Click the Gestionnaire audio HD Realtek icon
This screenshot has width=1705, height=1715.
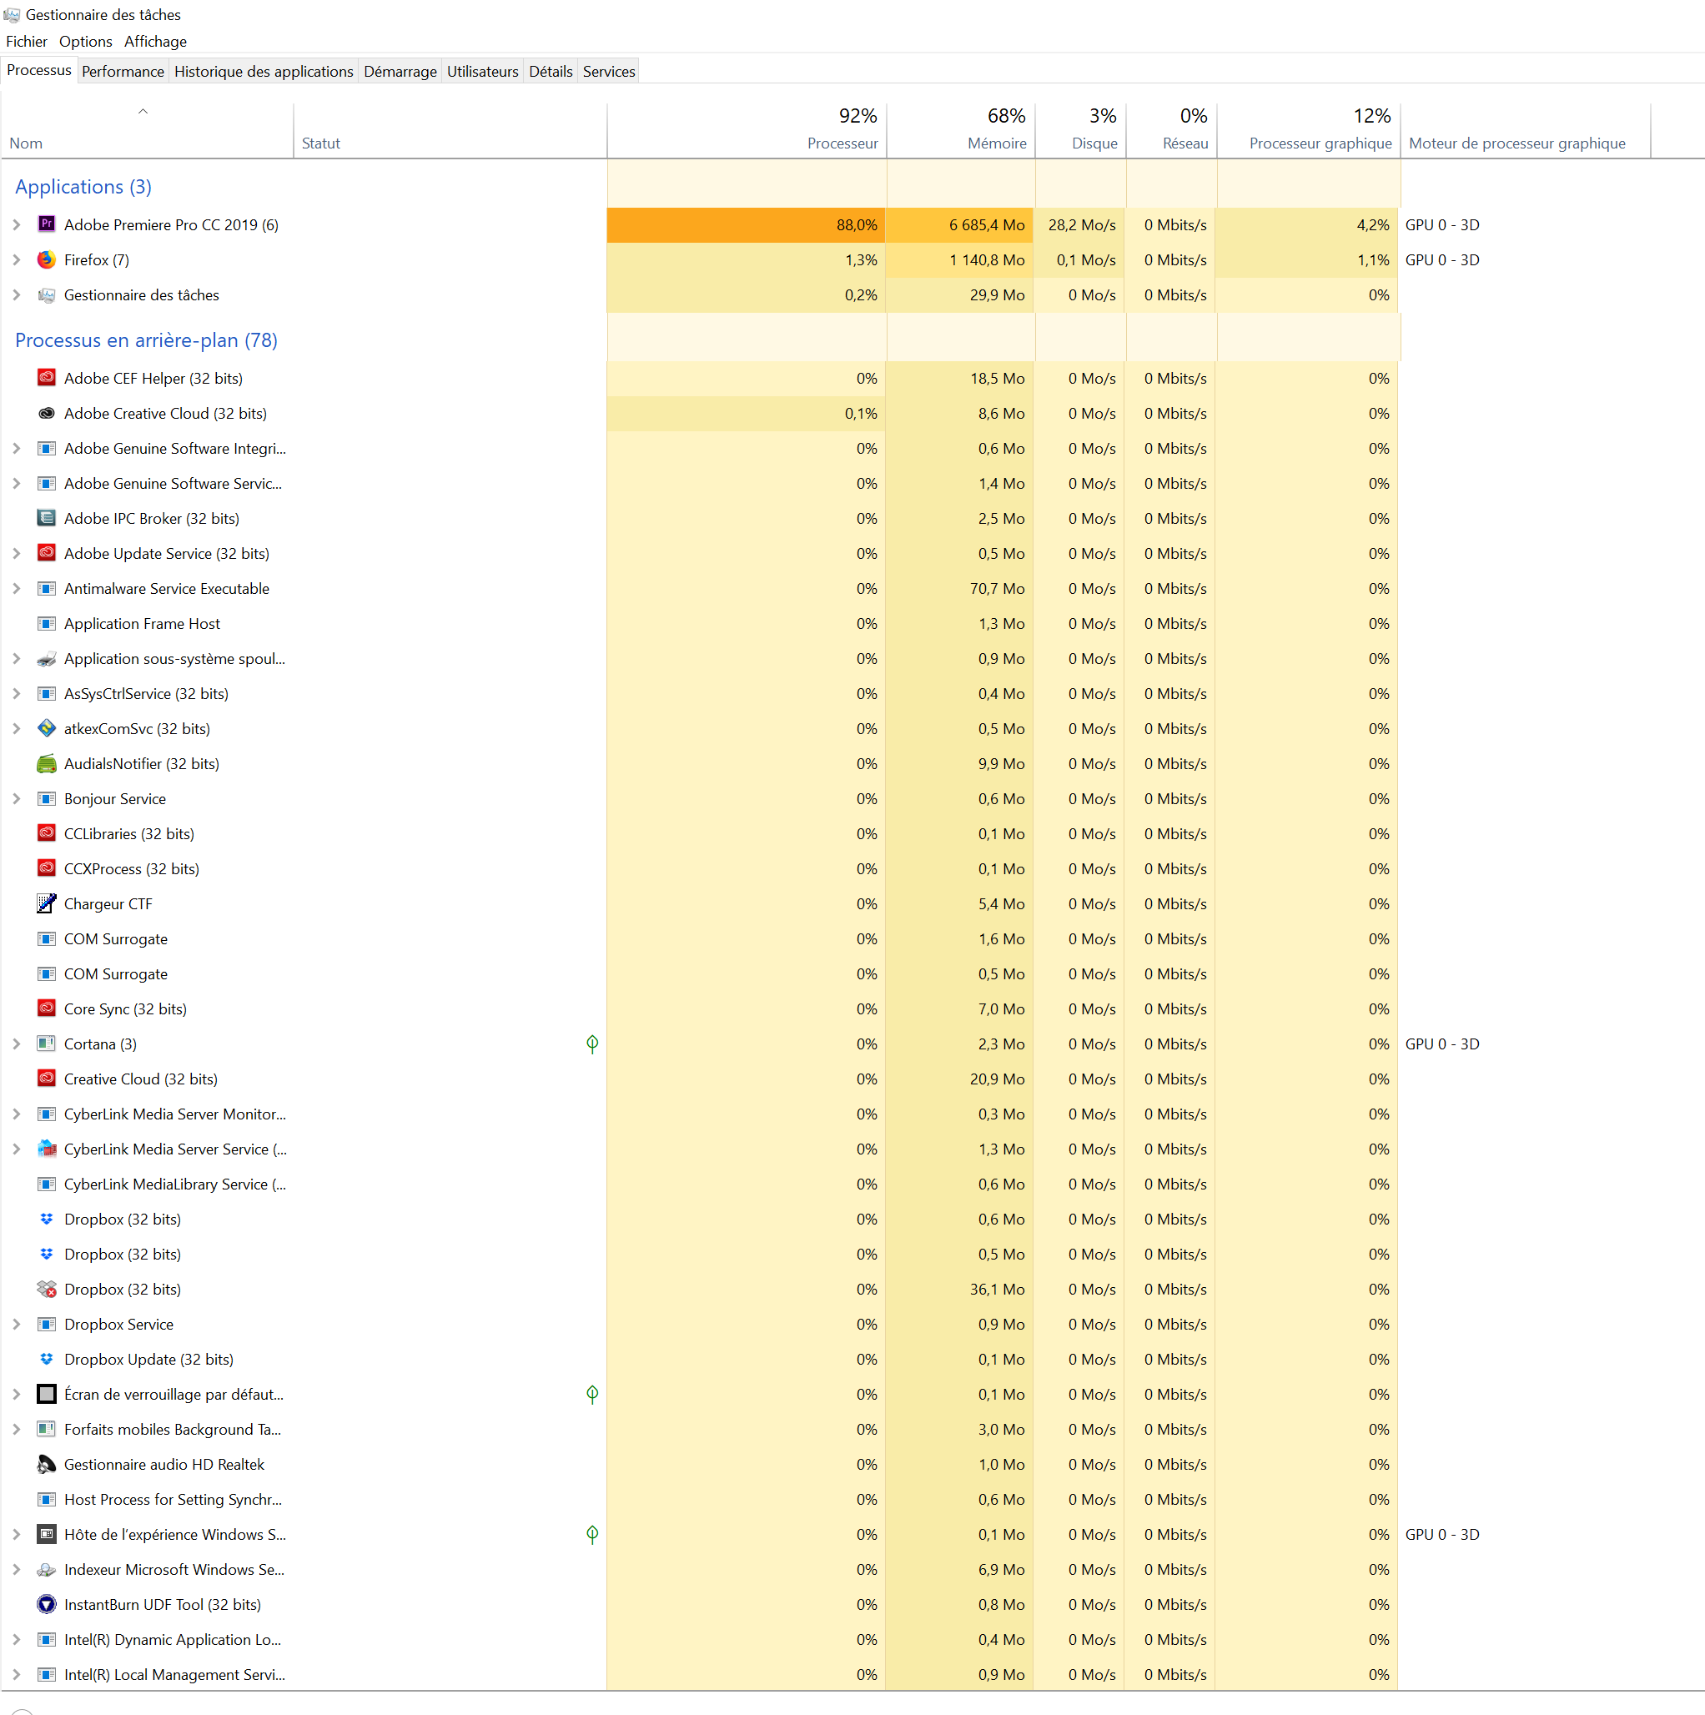tap(46, 1465)
